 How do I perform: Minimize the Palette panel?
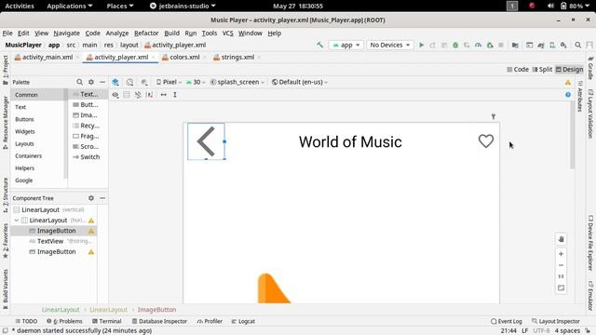(102, 82)
